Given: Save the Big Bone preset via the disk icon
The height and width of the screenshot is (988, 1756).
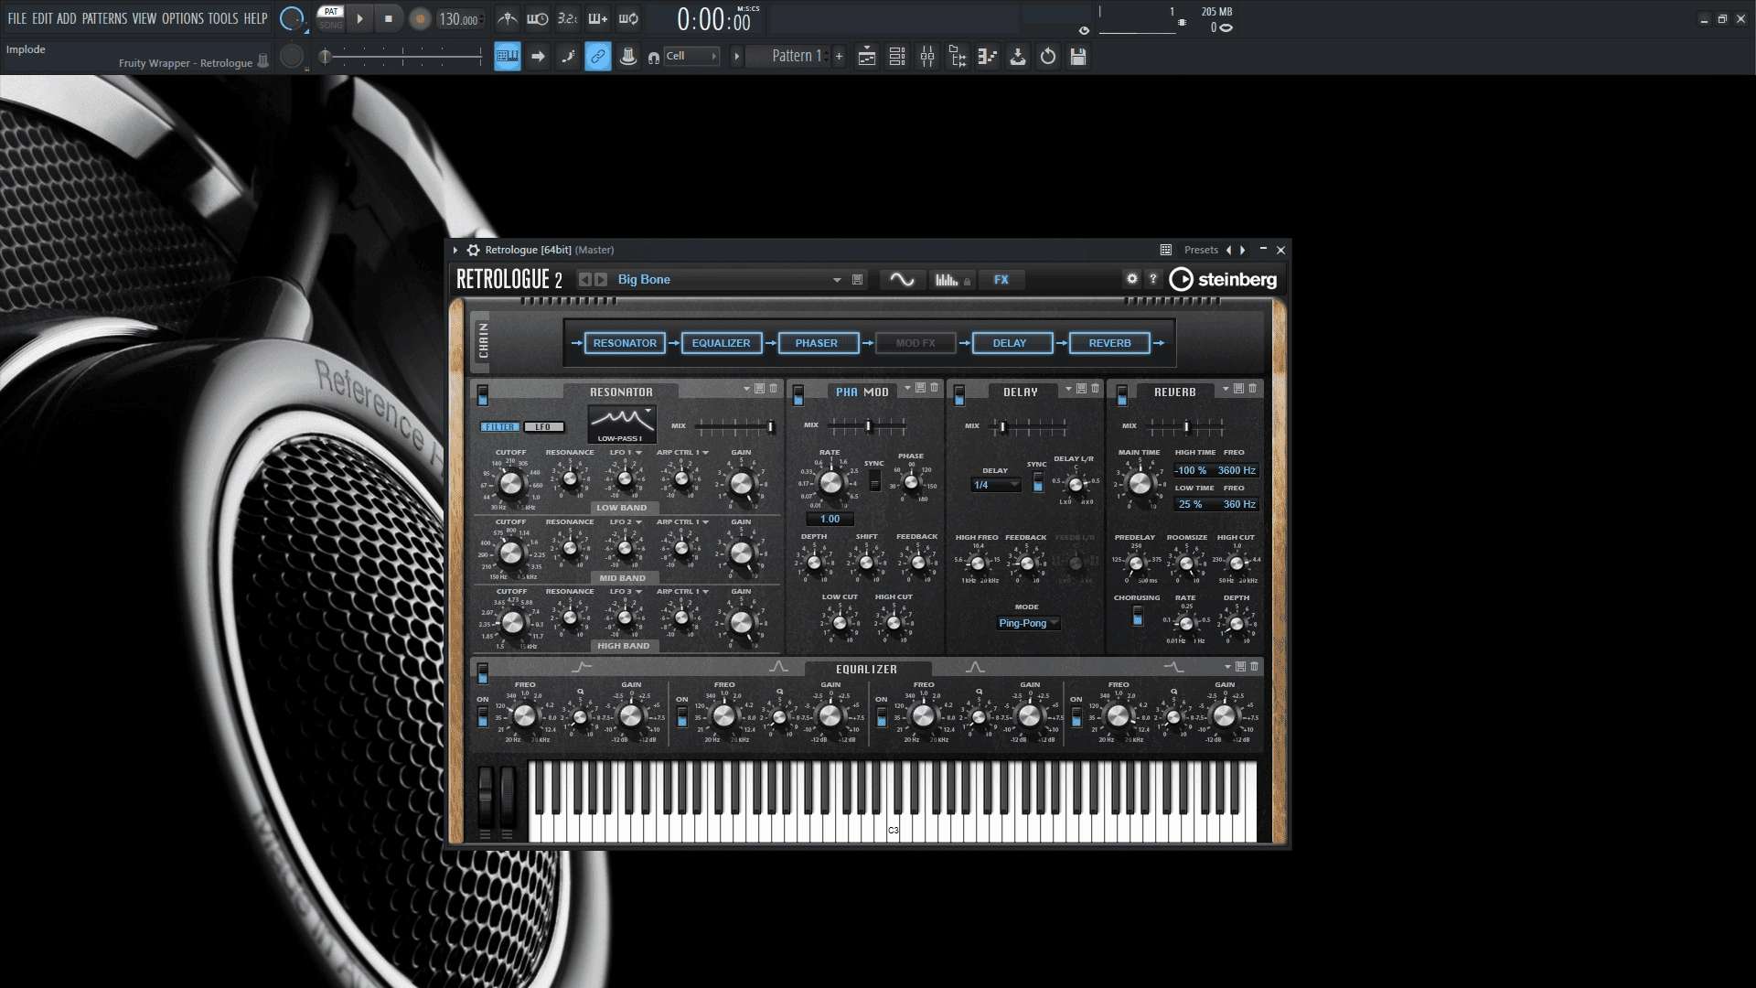Looking at the screenshot, I should [x=858, y=280].
